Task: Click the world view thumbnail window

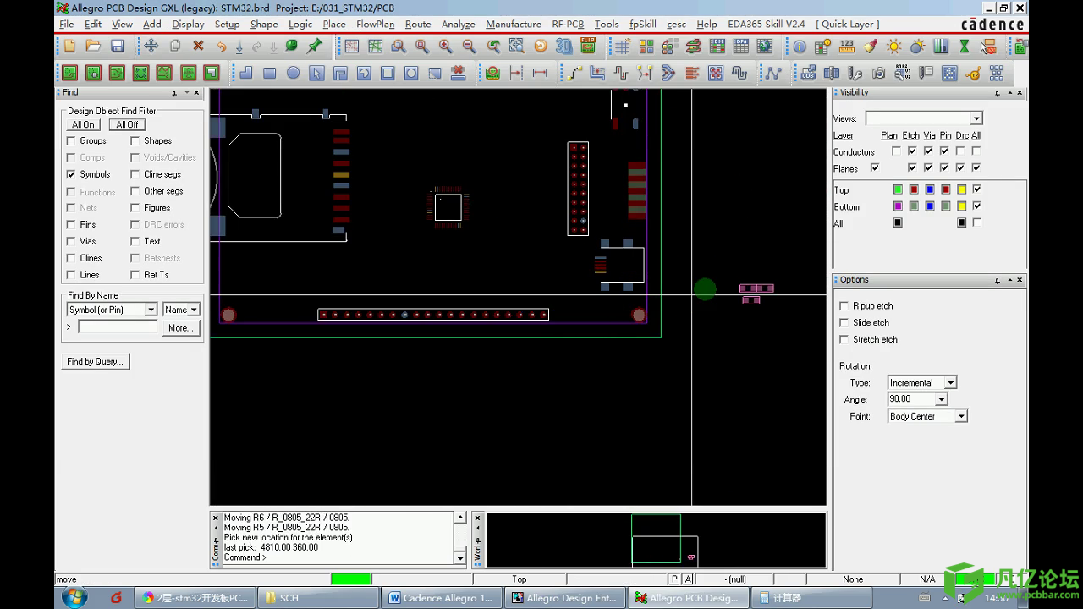Action: coord(656,540)
